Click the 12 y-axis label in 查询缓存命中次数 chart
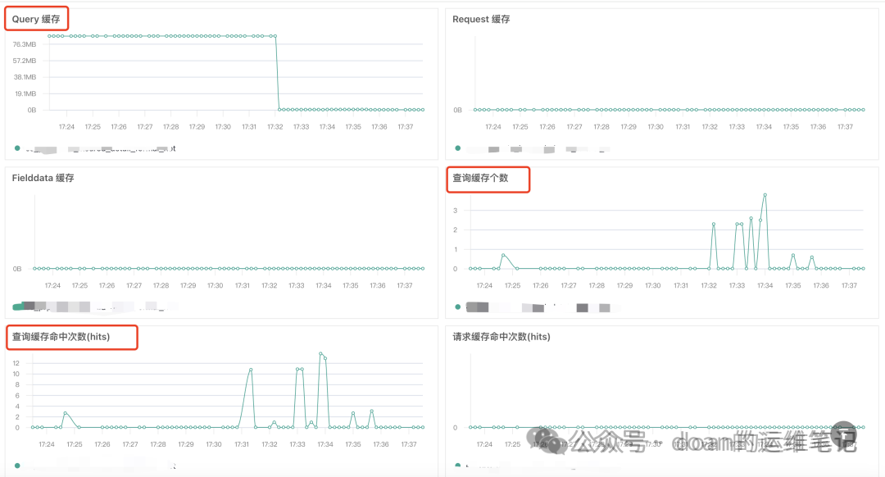 coord(16,363)
